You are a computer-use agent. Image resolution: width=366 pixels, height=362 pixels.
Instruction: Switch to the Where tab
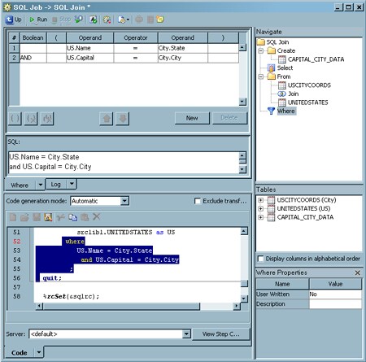(x=20, y=185)
